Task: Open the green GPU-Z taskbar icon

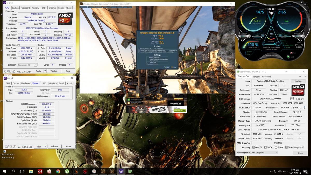Action: (130, 171)
